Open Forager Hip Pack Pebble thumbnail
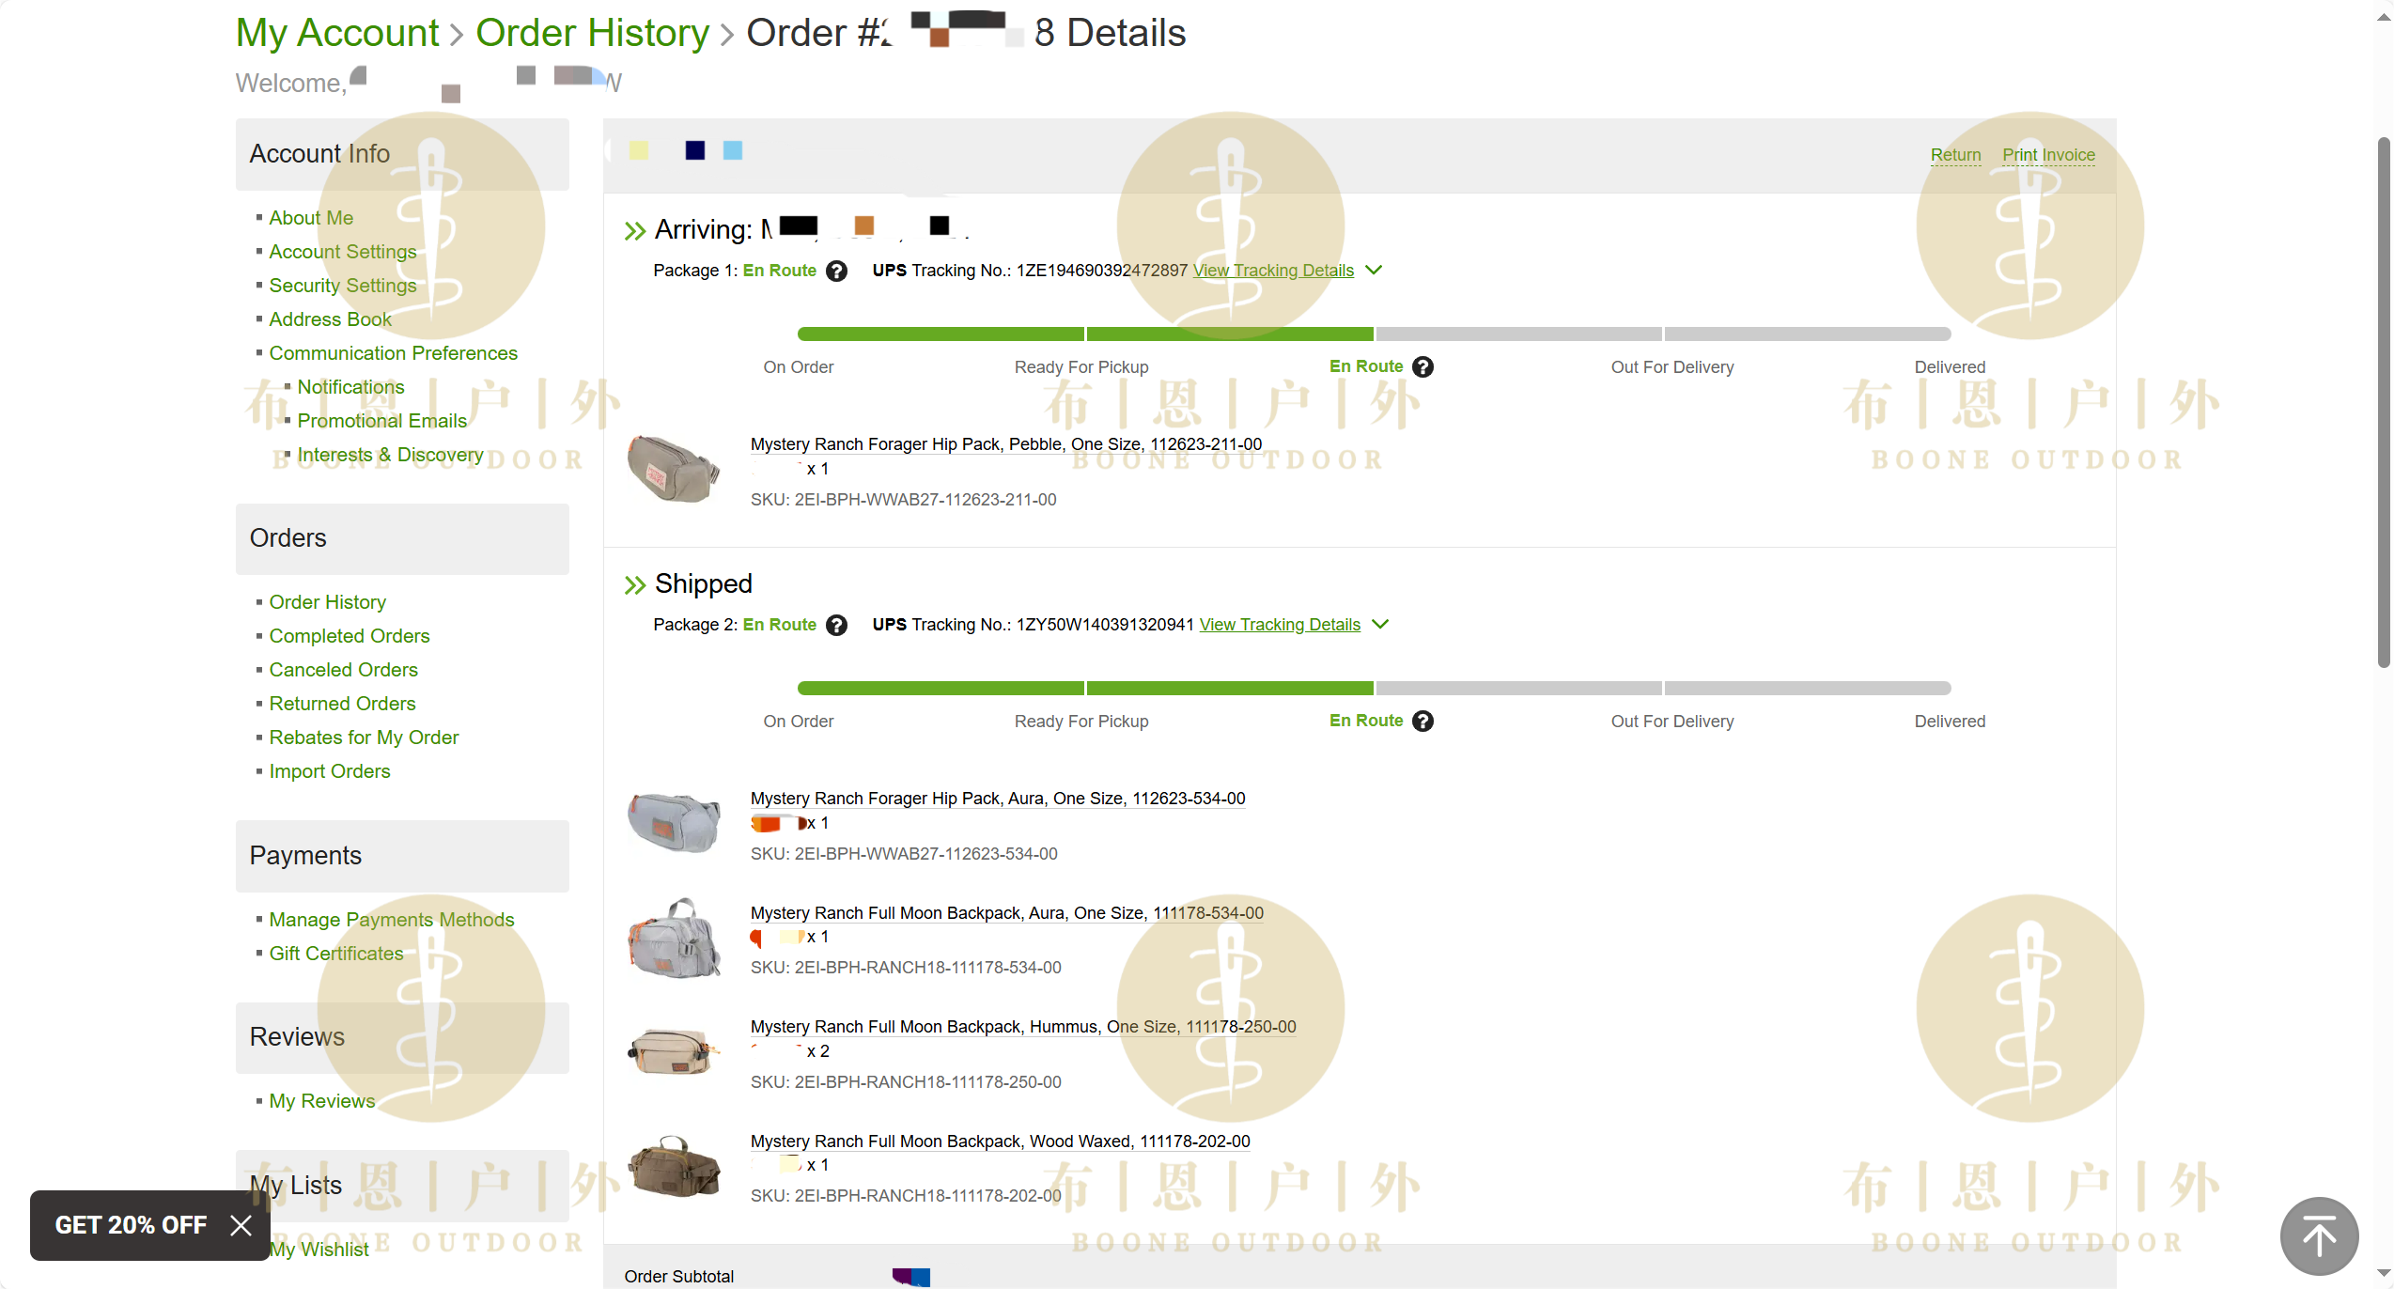This screenshot has width=2394, height=1289. click(673, 469)
